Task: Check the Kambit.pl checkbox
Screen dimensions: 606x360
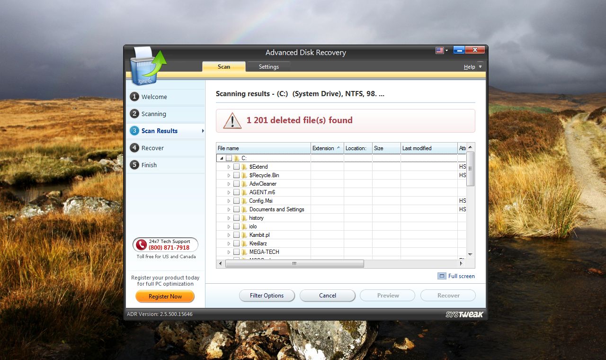Action: pos(236,235)
